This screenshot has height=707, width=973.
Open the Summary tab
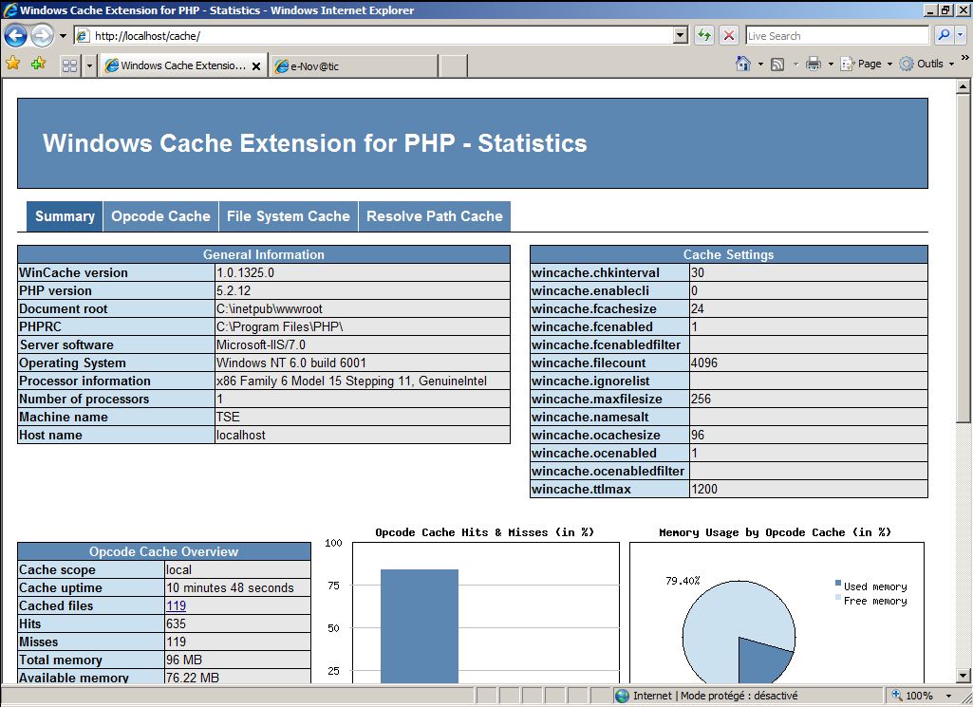(x=65, y=215)
